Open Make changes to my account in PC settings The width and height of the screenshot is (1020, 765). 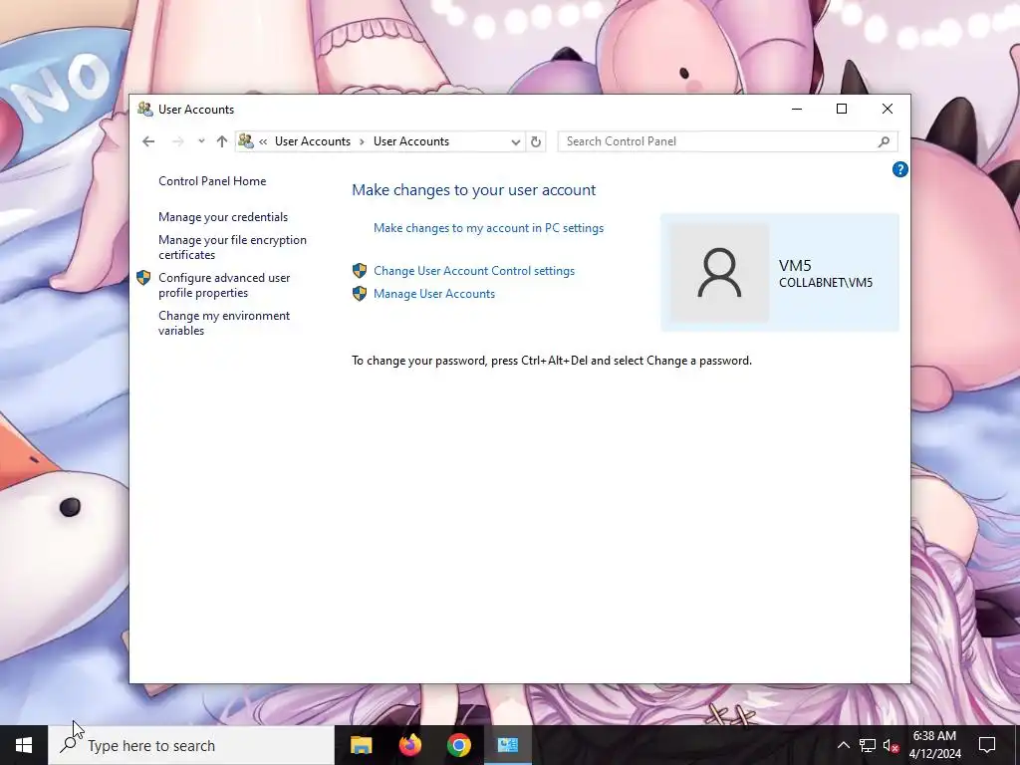tap(488, 228)
